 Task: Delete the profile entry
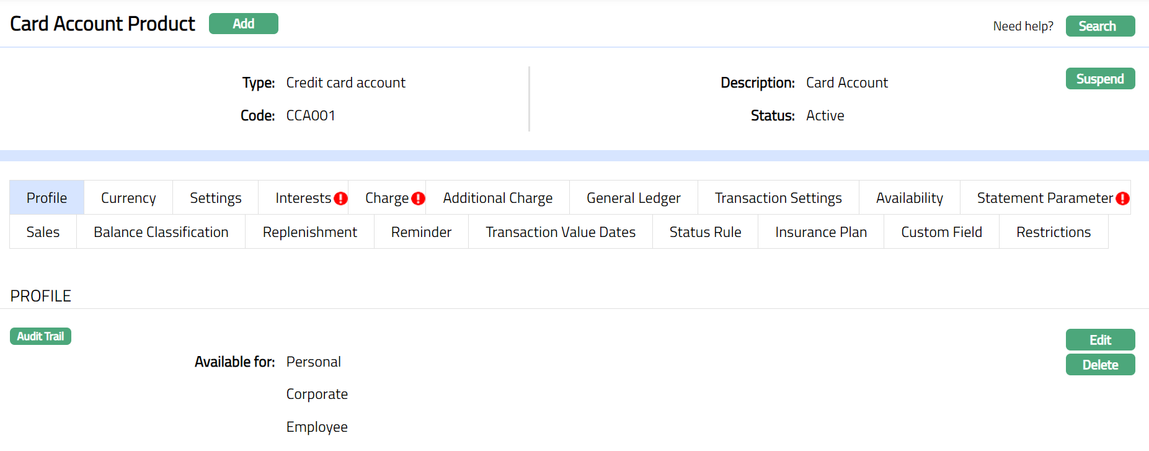click(1100, 365)
